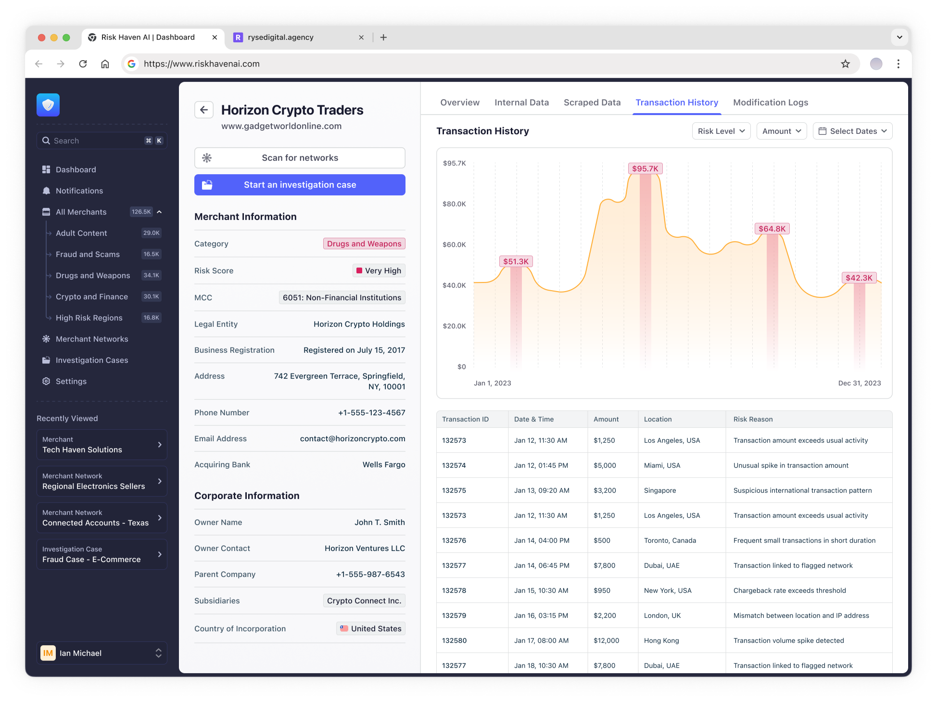This screenshot has width=937, height=702.
Task: Switch to the Scraped Data tab
Action: pos(592,102)
